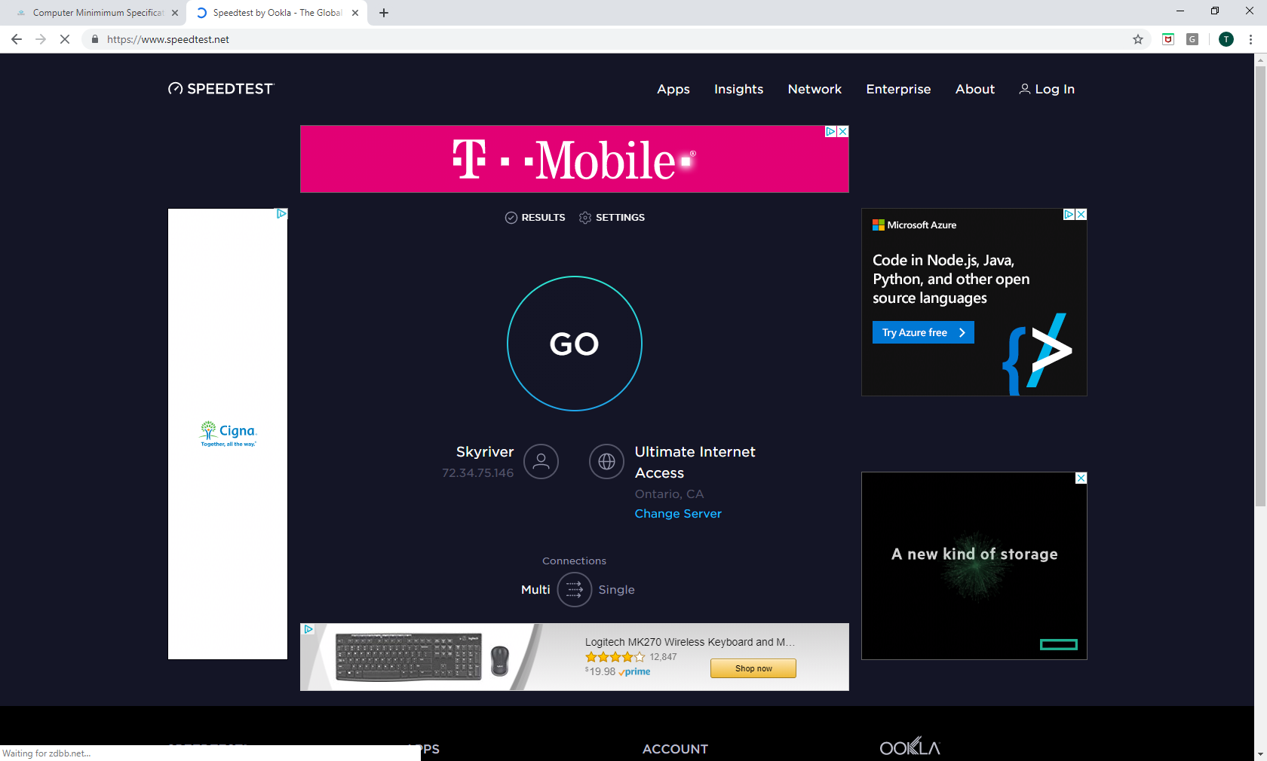Close the Speedtest by Ookla tab
The height and width of the screenshot is (761, 1267).
pyautogui.click(x=355, y=13)
